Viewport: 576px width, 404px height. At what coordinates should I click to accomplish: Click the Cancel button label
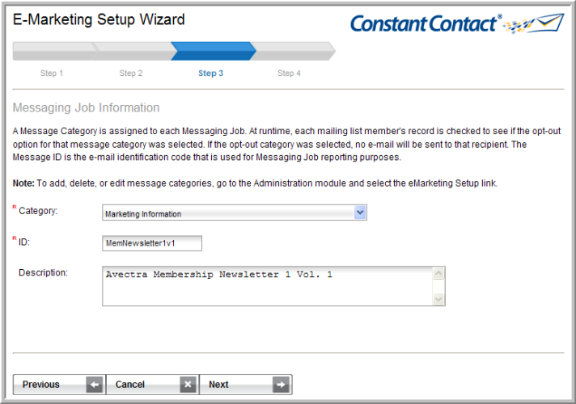pyautogui.click(x=129, y=385)
